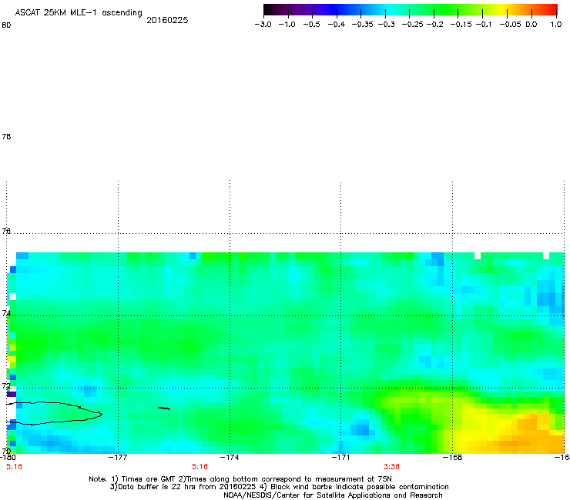
Task: Click longitude label -168
Action: tap(452, 458)
